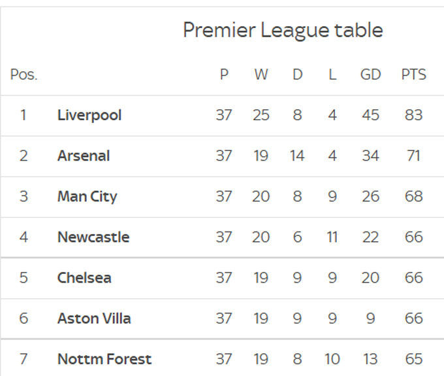The width and height of the screenshot is (444, 376).
Task: Click the Liverpool team name
Action: (x=89, y=115)
